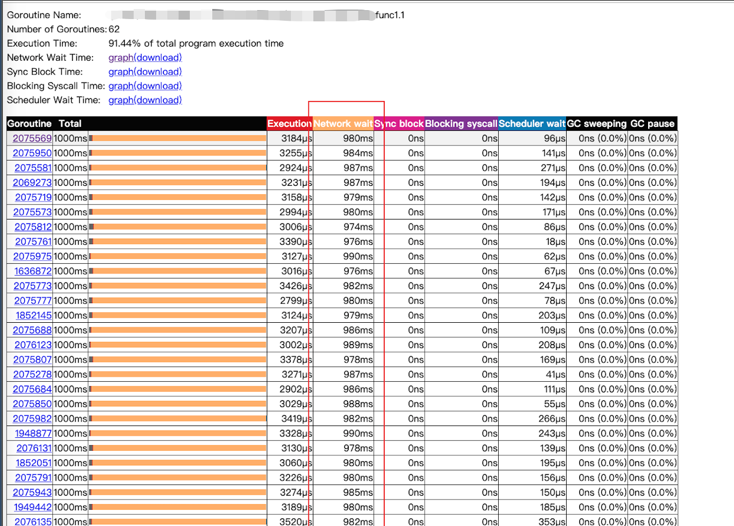The image size is (734, 526).
Task: Sort by the Total column header
Action: (70, 124)
